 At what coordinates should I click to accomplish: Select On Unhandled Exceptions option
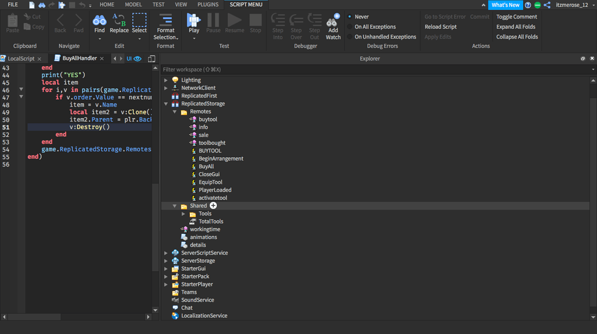click(382, 37)
